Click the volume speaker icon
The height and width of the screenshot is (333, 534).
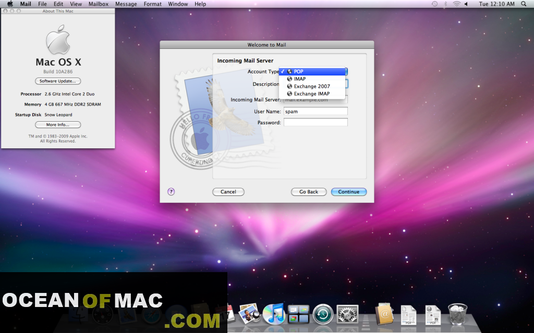click(466, 4)
